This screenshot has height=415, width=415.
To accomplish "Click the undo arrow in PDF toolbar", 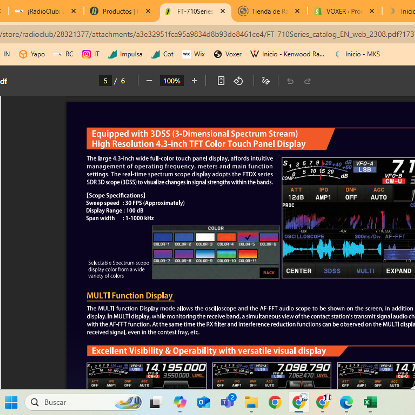I will pos(290,81).
